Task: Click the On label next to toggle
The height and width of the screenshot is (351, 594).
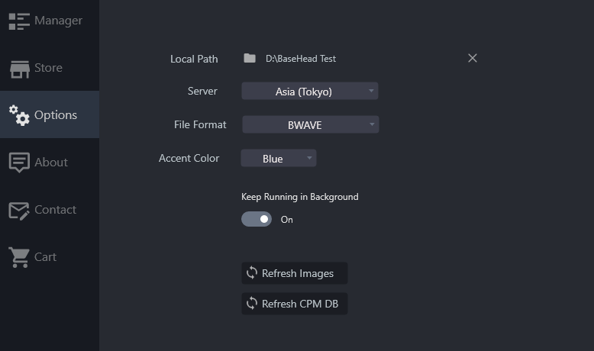Action: (287, 220)
